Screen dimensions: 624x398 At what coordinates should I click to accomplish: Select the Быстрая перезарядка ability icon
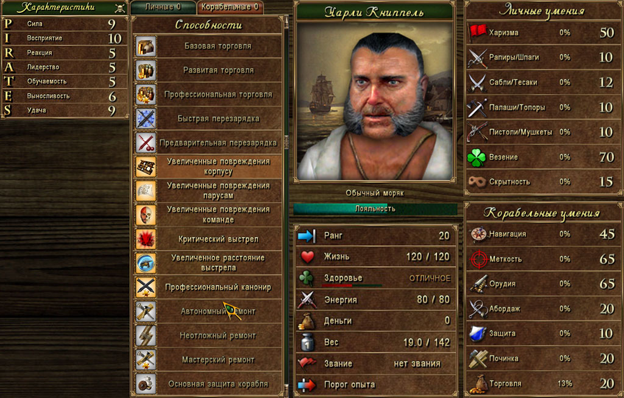[x=146, y=119]
